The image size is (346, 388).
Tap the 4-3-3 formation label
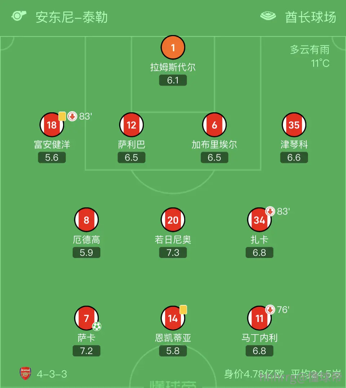click(x=52, y=374)
